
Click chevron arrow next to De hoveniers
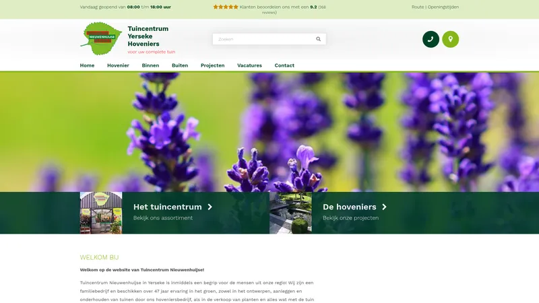tap(384, 207)
